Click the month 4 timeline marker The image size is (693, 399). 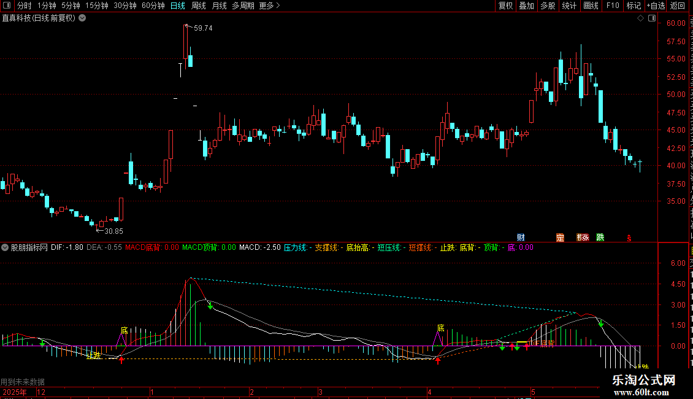[429, 392]
